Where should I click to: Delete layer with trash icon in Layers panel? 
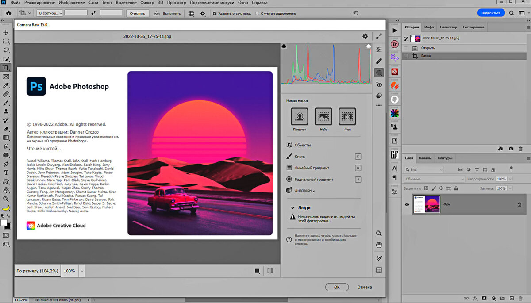click(x=521, y=299)
